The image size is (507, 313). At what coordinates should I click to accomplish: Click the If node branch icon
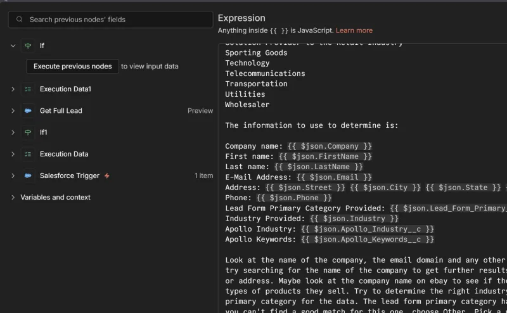(x=27, y=46)
